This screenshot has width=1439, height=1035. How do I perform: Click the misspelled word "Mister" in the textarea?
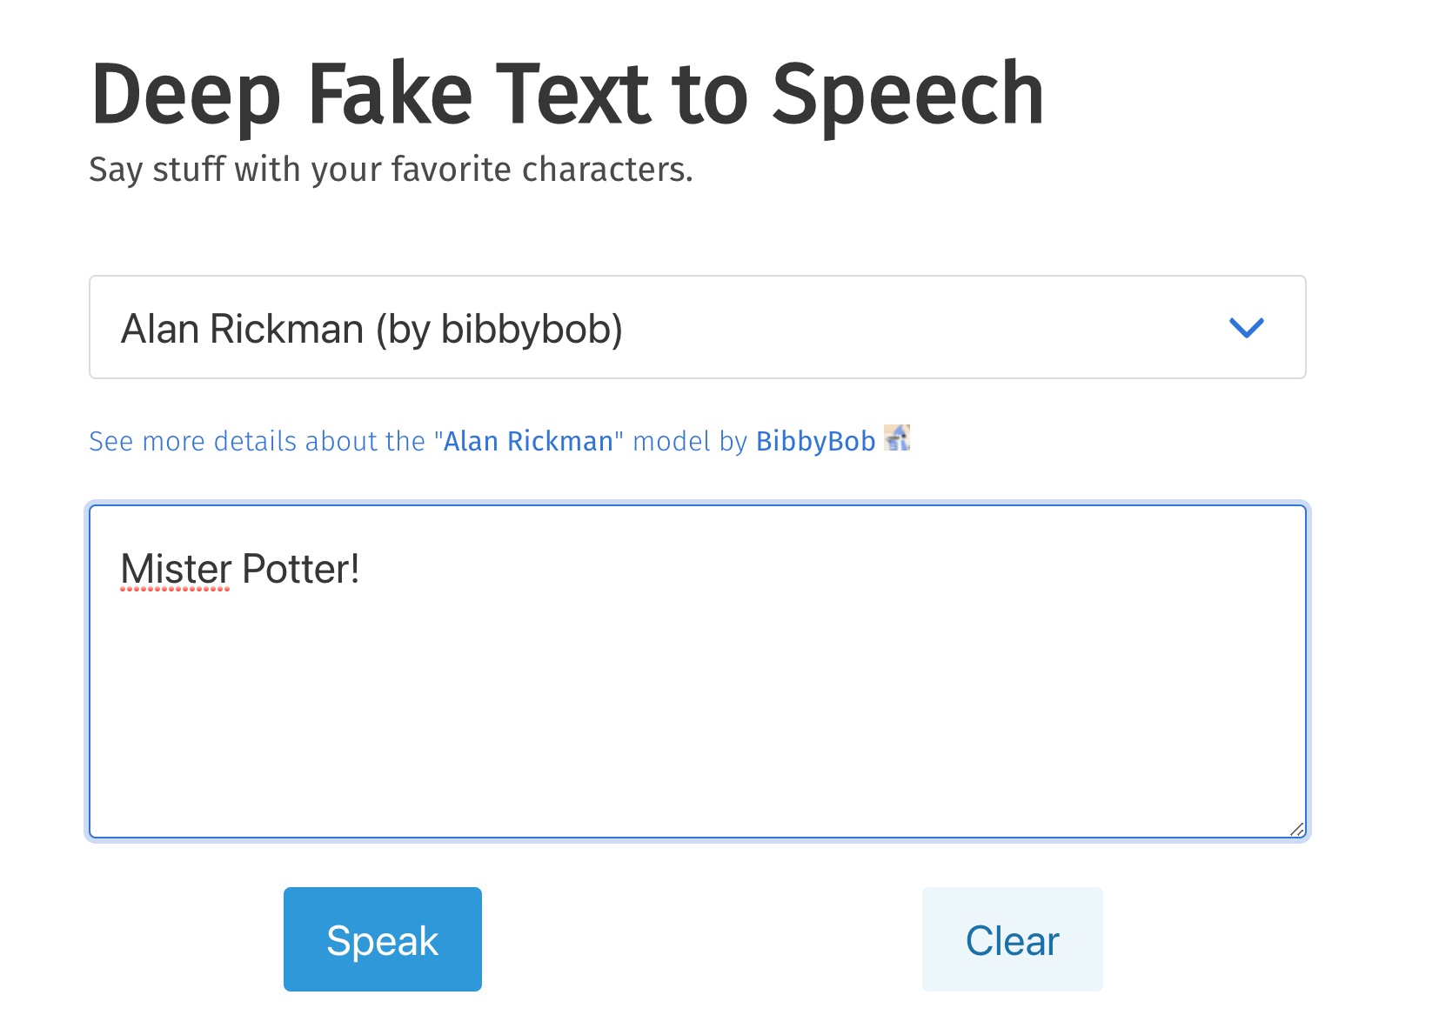pyautogui.click(x=176, y=570)
